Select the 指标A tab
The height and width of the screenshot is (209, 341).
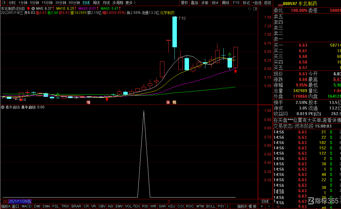[x=6, y=206]
